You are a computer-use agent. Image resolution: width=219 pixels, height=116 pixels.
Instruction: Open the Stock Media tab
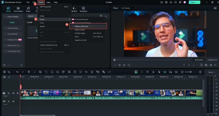tap(18, 10)
